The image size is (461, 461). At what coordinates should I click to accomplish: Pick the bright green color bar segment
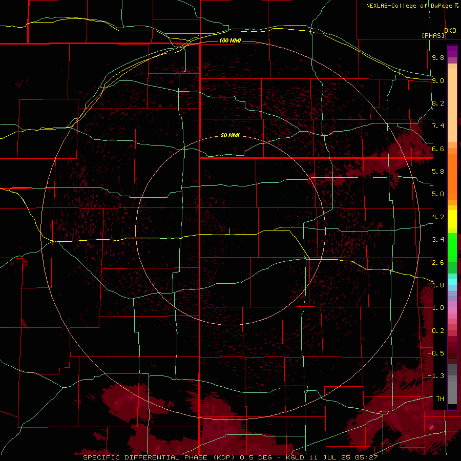pos(452,247)
